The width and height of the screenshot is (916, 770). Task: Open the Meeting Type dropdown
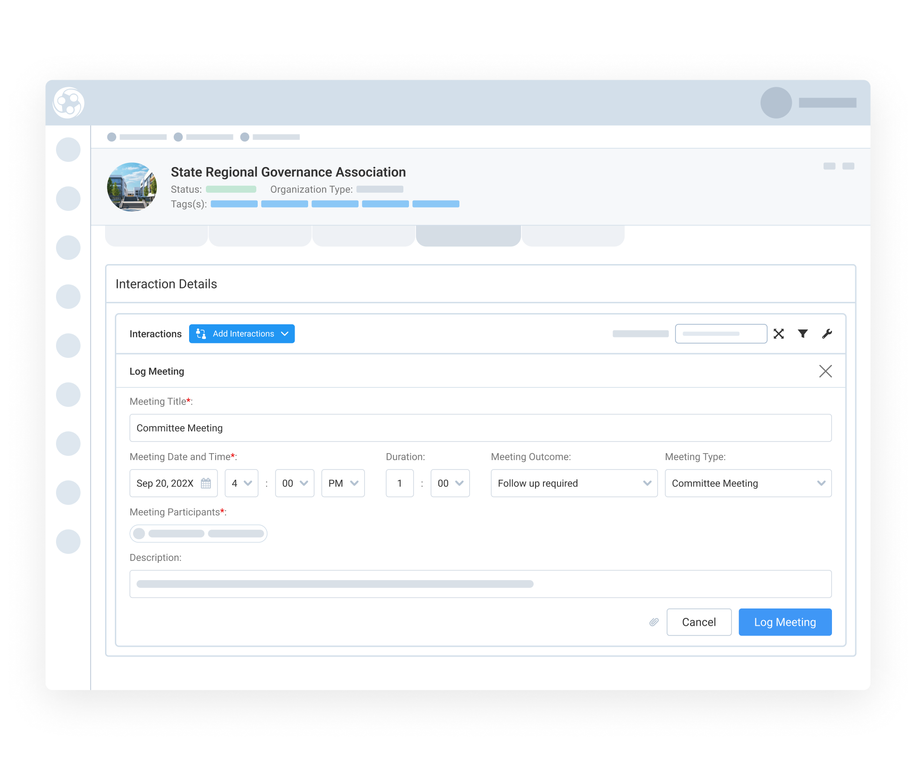pos(747,483)
